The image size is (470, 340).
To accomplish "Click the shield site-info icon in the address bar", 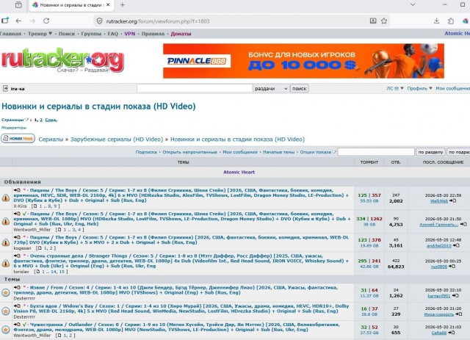I will [x=100, y=21].
